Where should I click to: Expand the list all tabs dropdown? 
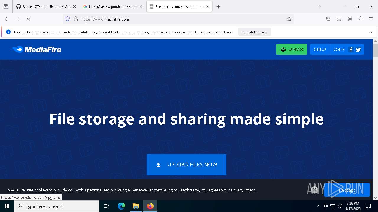(320, 6)
